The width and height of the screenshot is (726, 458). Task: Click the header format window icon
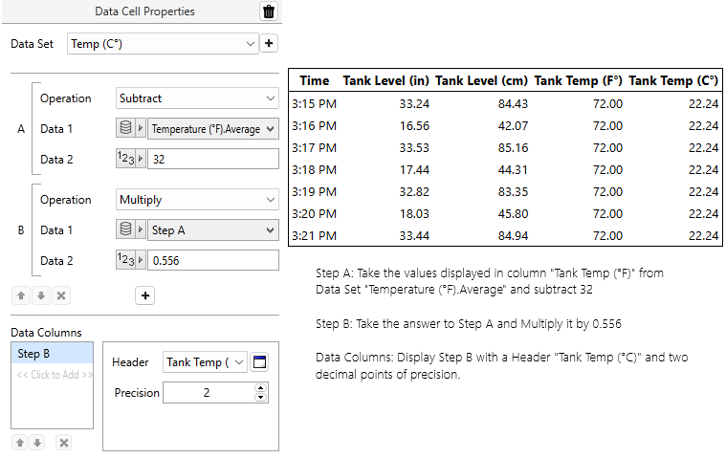260,361
